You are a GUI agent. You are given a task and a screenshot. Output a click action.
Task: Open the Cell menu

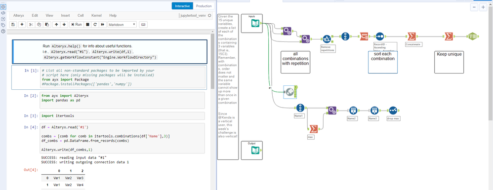tap(81, 15)
